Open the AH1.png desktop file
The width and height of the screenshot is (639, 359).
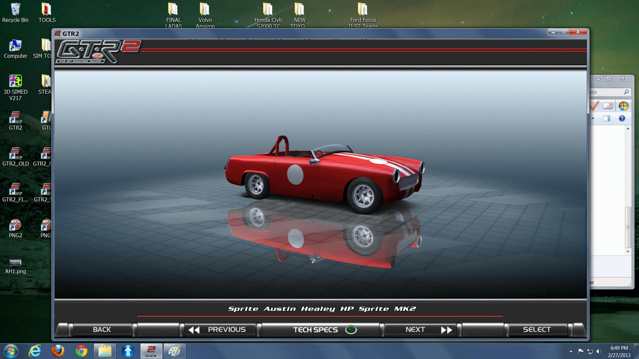pyautogui.click(x=15, y=265)
